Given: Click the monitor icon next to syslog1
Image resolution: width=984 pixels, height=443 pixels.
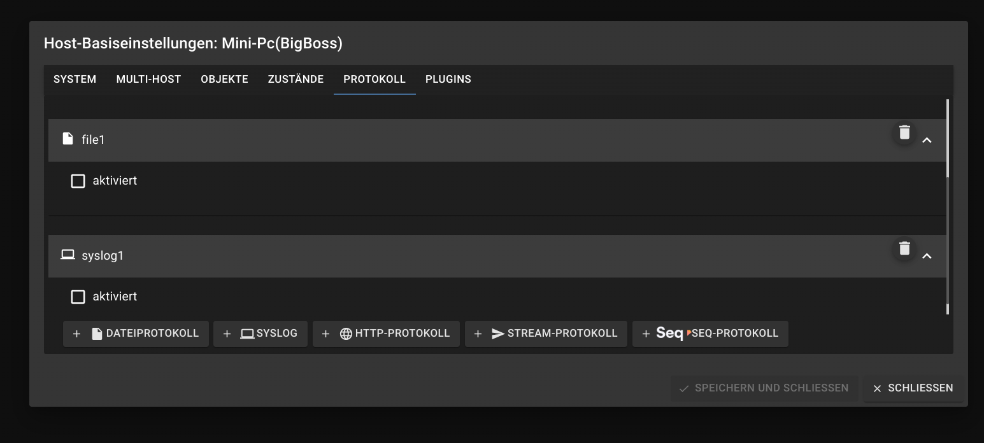Looking at the screenshot, I should click(x=68, y=255).
